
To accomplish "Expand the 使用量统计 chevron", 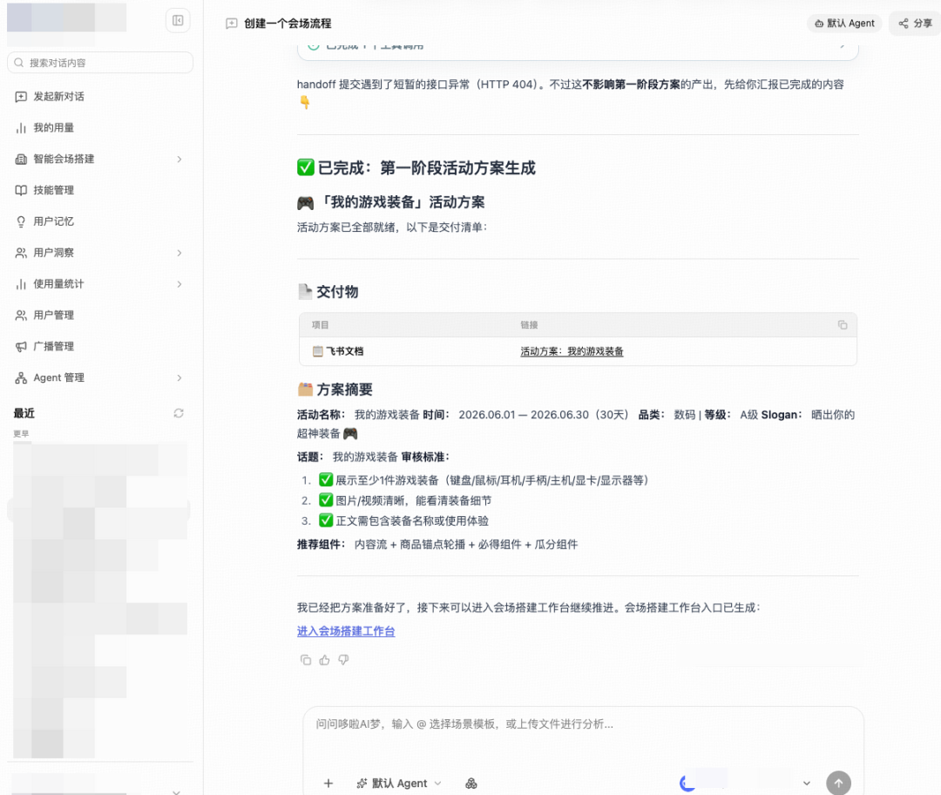I will [x=179, y=284].
